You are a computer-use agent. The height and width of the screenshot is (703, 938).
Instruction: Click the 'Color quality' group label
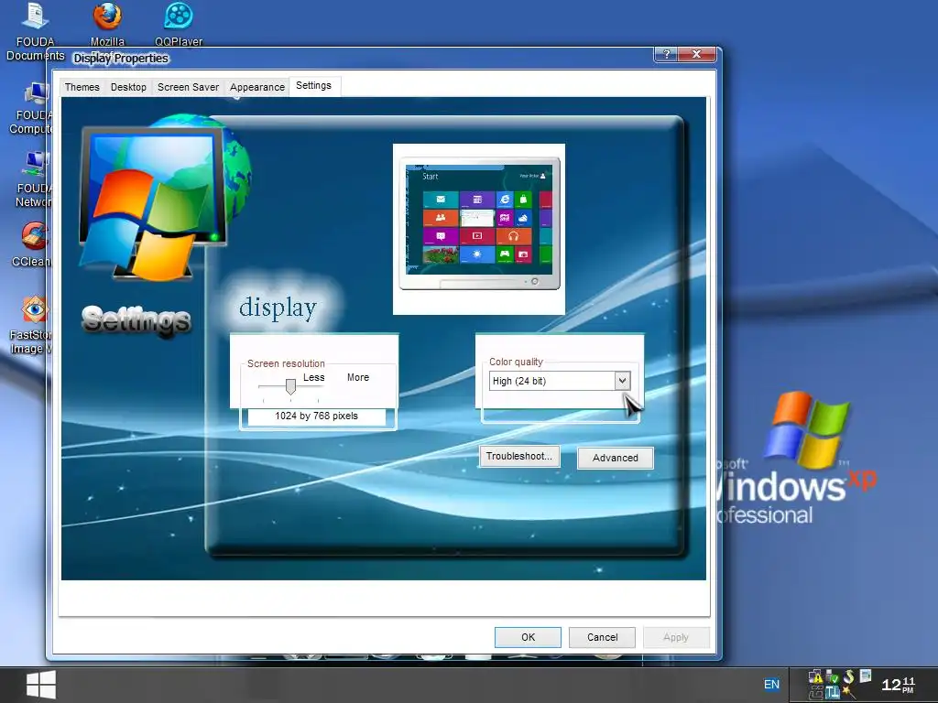click(516, 362)
